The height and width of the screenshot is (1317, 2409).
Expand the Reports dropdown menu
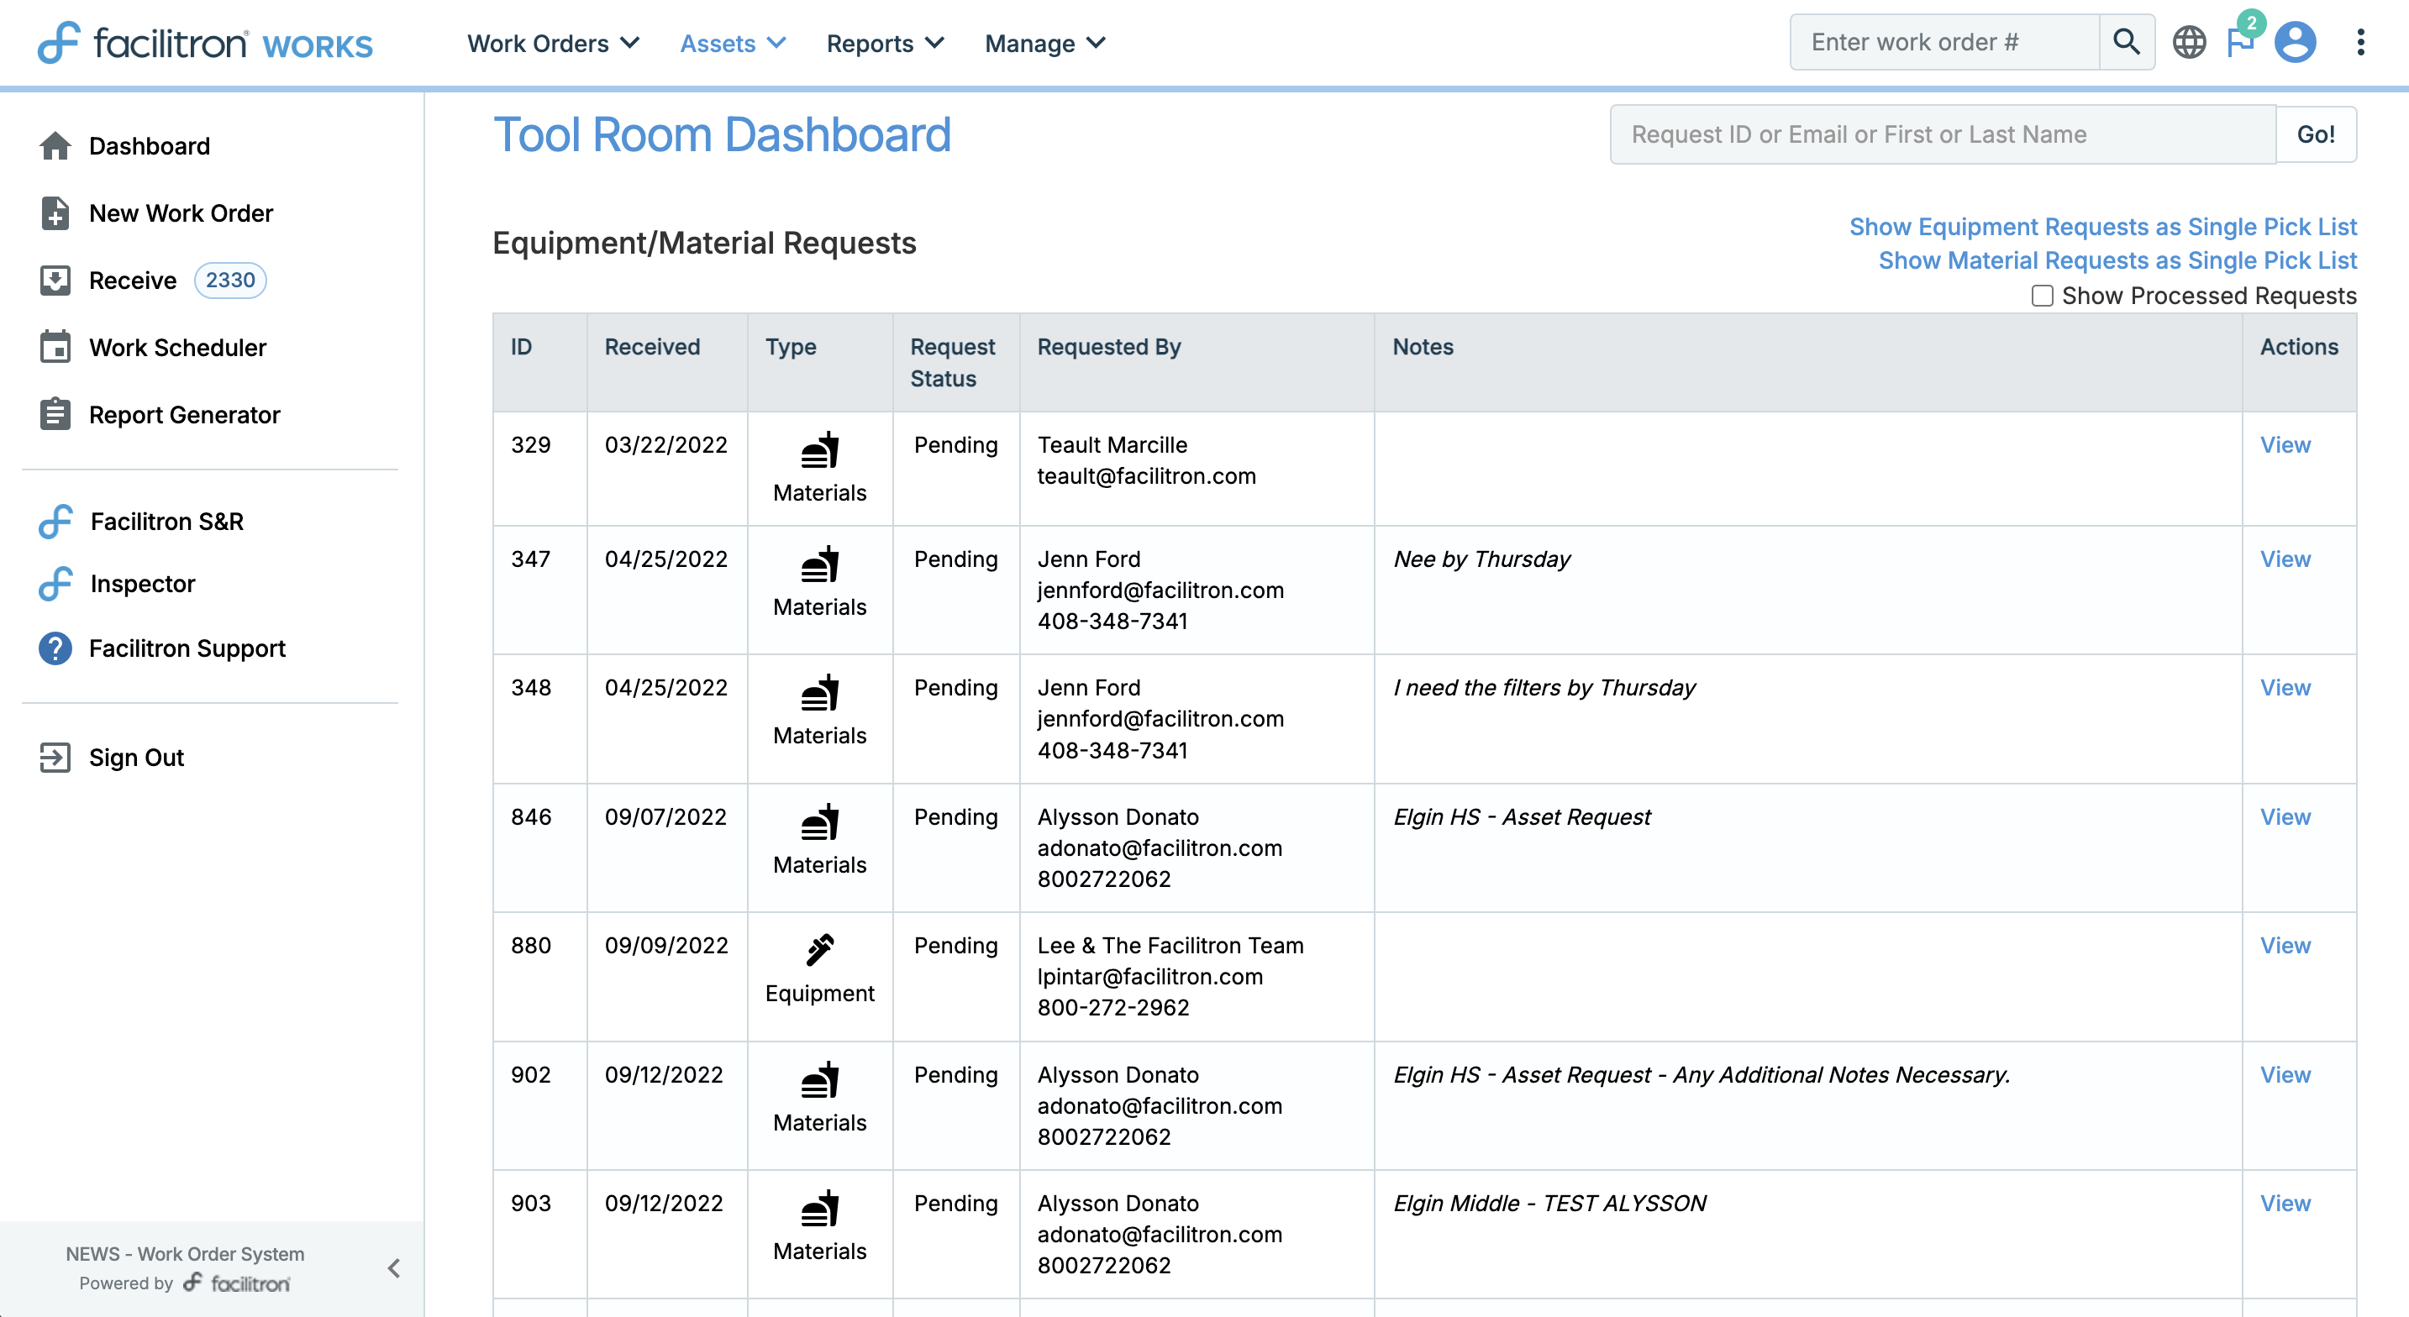point(885,43)
